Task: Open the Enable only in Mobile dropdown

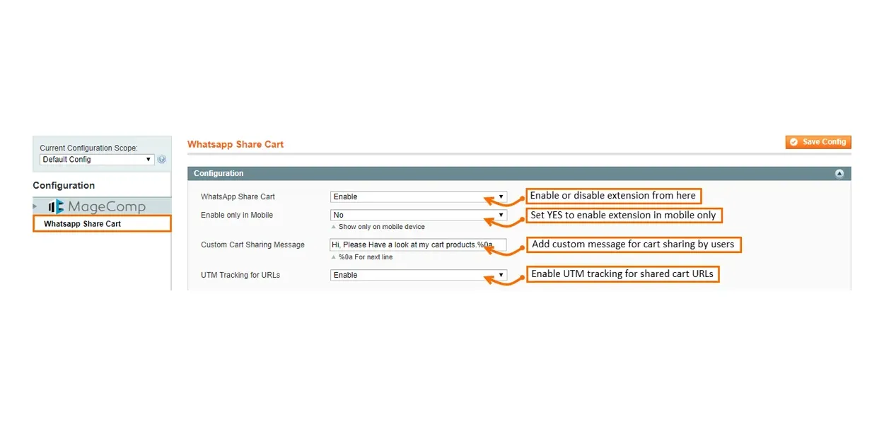Action: click(418, 215)
